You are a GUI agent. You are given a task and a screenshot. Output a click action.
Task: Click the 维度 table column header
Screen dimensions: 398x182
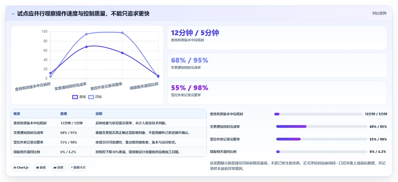[x=17, y=114]
